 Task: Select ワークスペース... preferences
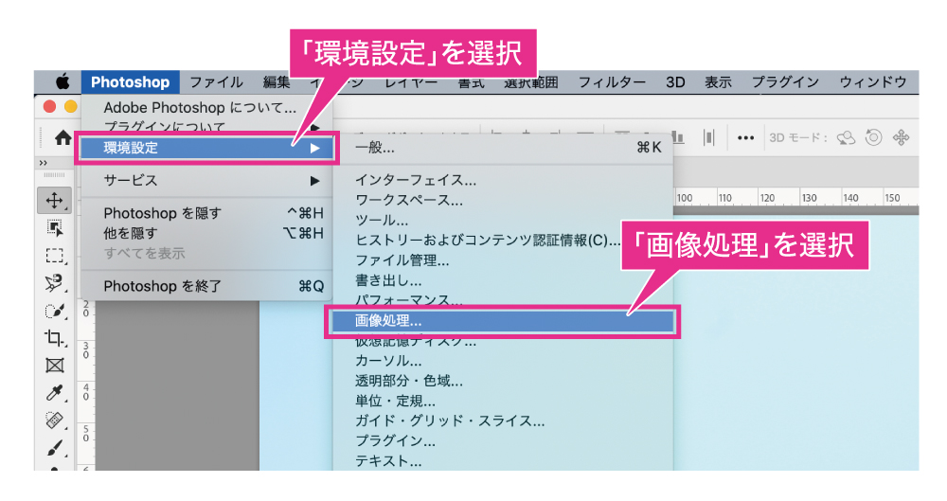tap(503, 200)
